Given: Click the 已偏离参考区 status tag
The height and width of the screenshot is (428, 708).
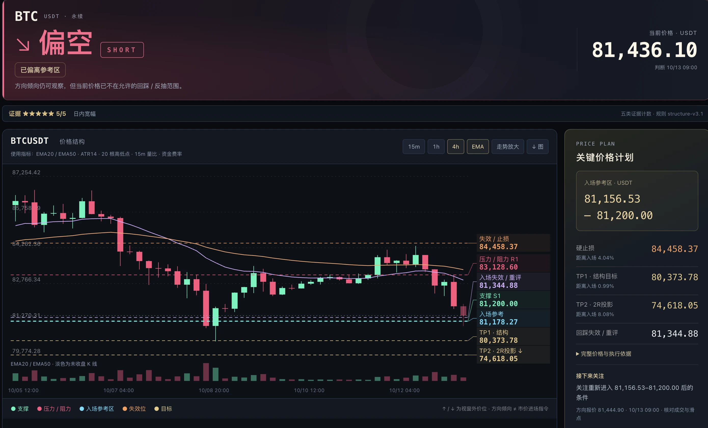Looking at the screenshot, I should 40,70.
